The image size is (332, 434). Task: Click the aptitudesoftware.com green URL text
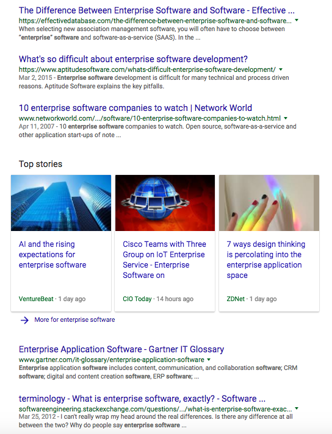pyautogui.click(x=147, y=69)
